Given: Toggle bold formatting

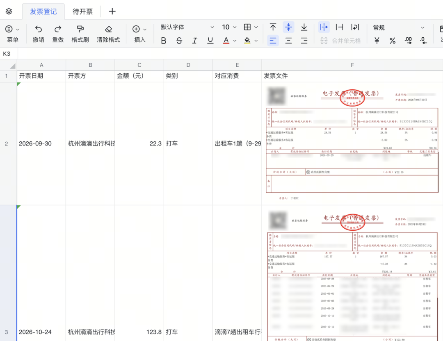Looking at the screenshot, I should pos(164,41).
